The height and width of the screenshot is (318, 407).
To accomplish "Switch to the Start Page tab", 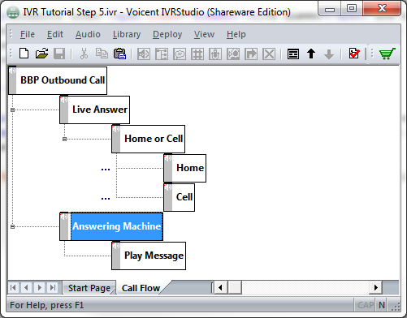I will [x=89, y=288].
